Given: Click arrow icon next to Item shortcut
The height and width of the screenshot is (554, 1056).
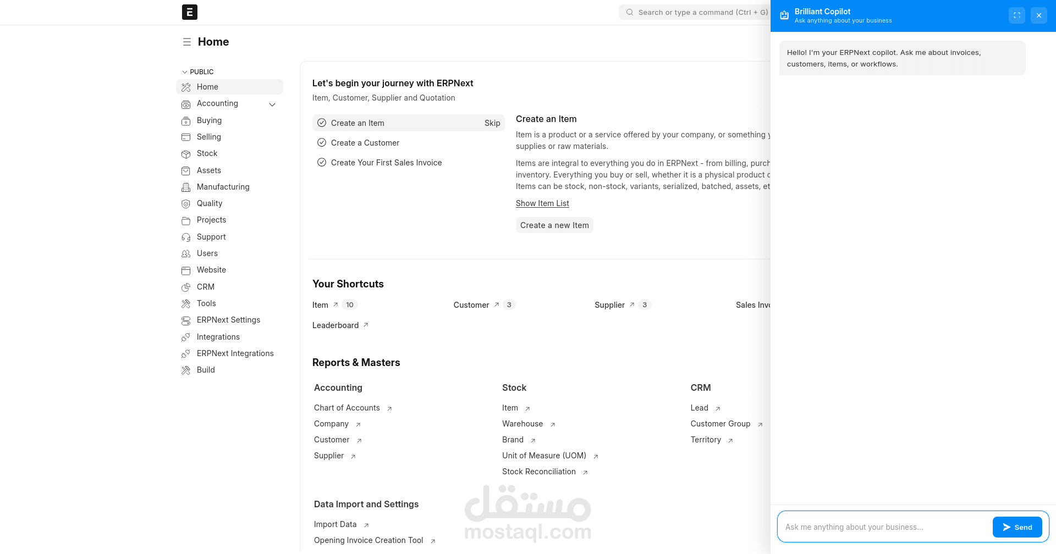Looking at the screenshot, I should pyautogui.click(x=335, y=304).
